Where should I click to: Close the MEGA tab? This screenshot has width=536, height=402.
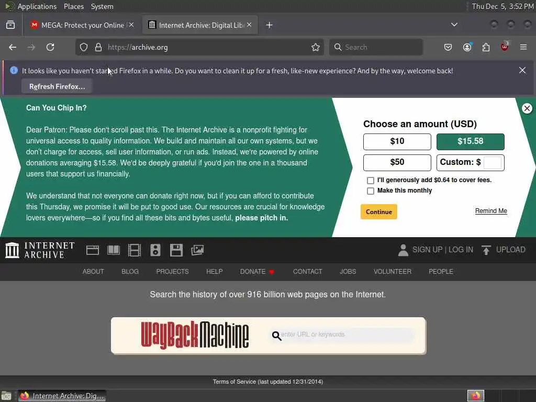(131, 25)
